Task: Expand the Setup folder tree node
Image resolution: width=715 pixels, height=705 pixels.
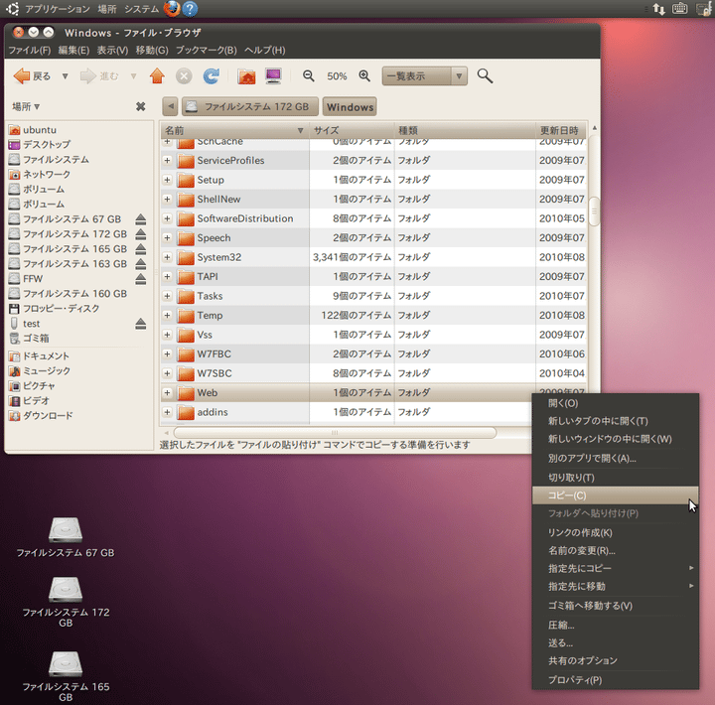Action: point(168,180)
